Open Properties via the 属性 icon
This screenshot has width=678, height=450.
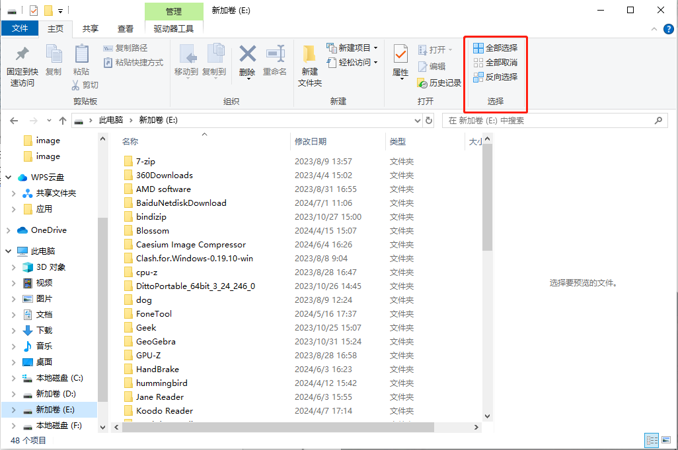400,63
